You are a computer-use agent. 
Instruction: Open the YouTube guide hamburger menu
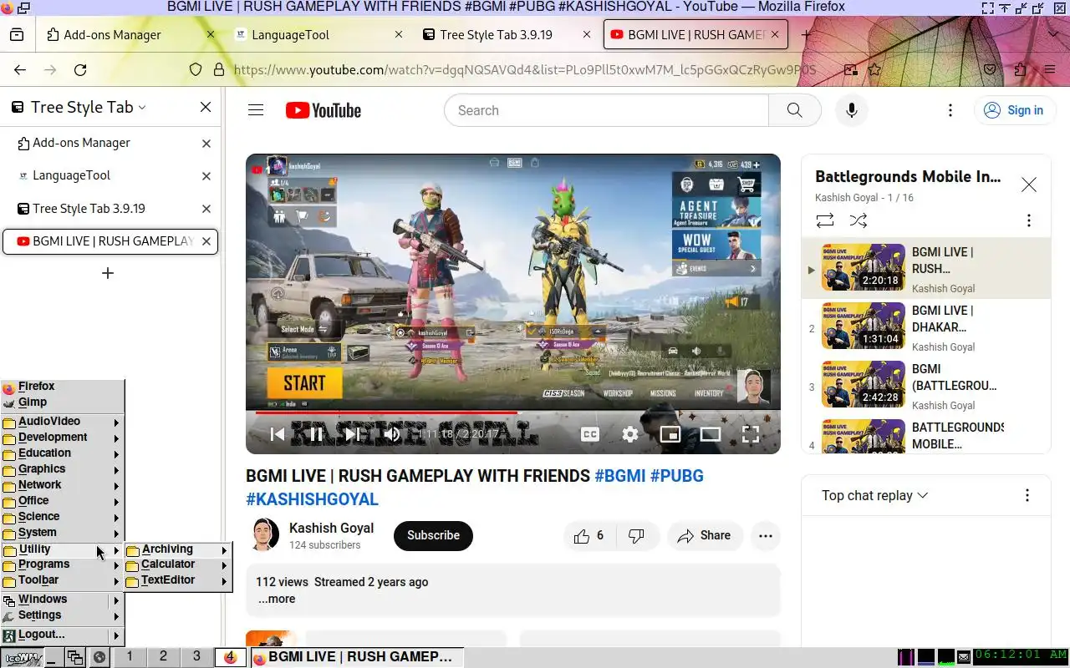tap(256, 110)
